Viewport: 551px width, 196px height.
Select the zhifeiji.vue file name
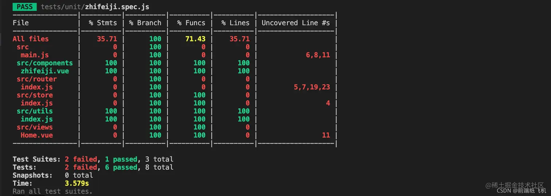point(45,71)
